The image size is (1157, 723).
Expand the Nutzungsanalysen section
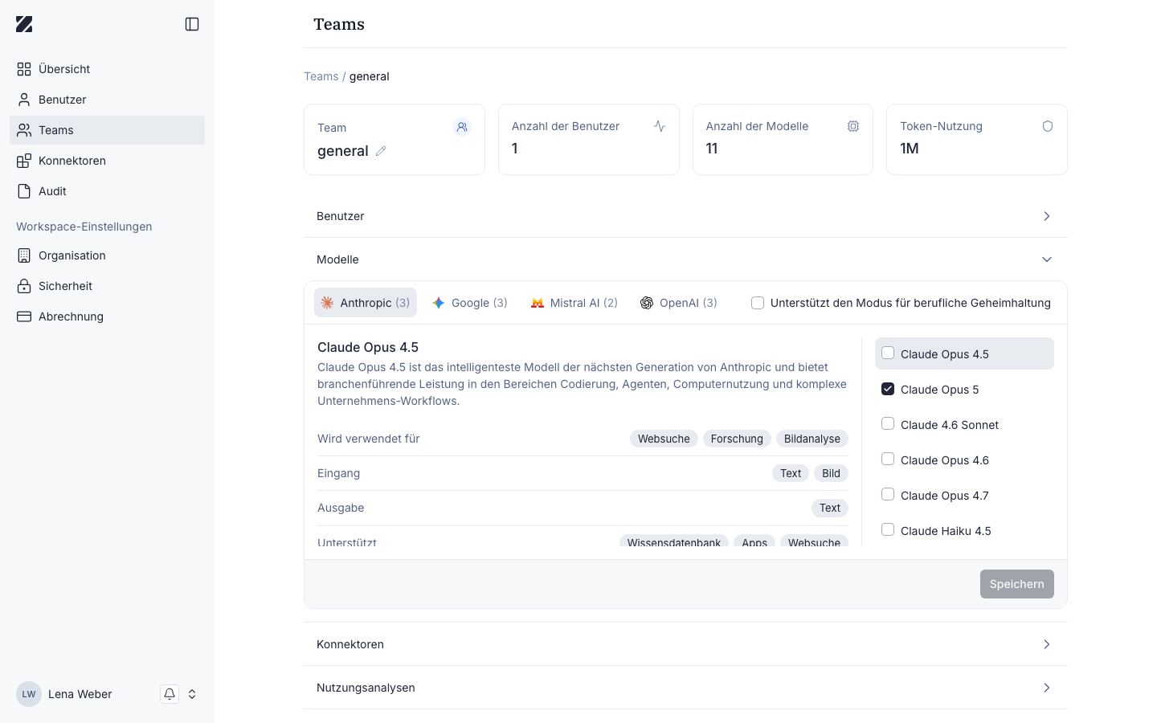(x=685, y=688)
